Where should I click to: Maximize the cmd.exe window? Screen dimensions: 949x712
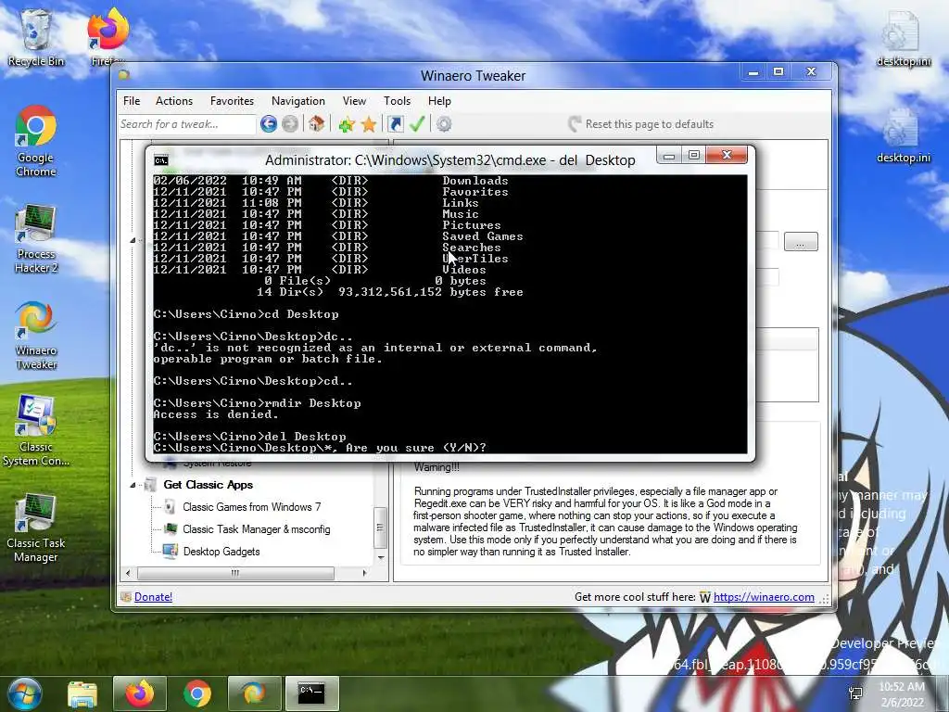tap(693, 156)
